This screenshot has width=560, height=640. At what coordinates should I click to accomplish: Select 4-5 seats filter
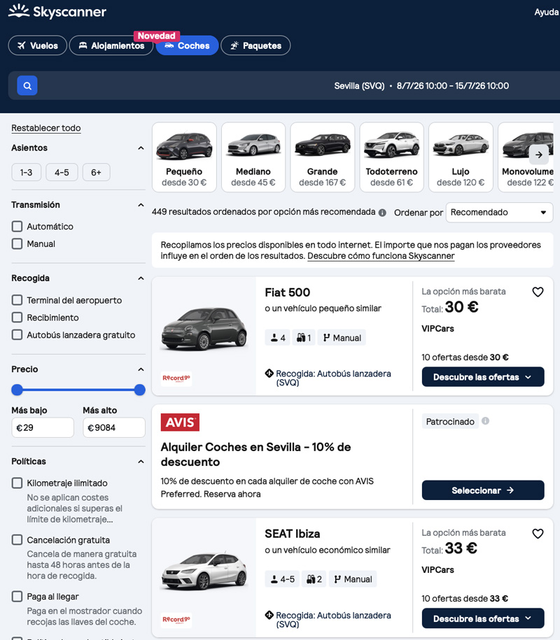tap(62, 172)
